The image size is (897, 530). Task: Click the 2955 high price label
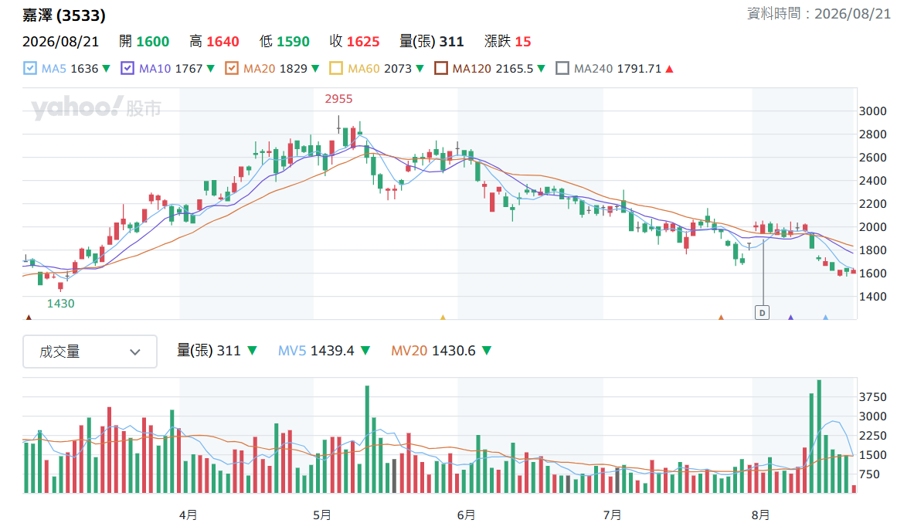338,99
